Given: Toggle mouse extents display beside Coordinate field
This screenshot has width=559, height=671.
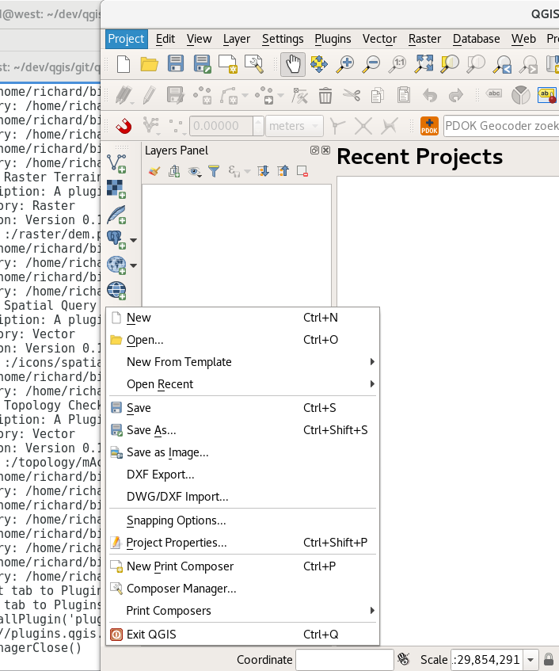Looking at the screenshot, I should point(404,659).
